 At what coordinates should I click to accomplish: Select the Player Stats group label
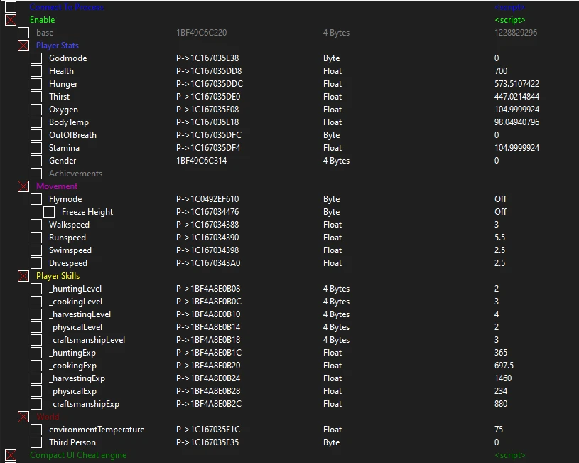point(58,46)
